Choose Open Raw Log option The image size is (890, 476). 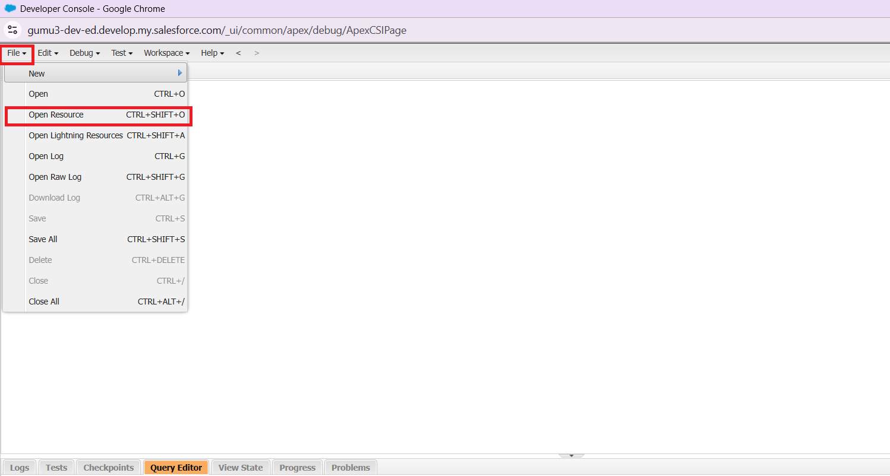point(55,177)
